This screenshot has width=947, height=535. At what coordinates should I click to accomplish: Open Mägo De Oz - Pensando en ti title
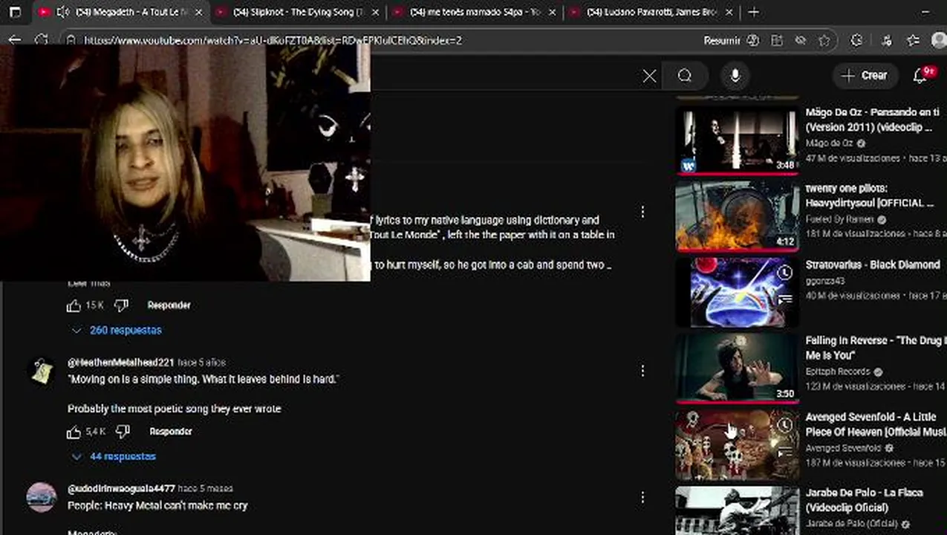pos(873,120)
